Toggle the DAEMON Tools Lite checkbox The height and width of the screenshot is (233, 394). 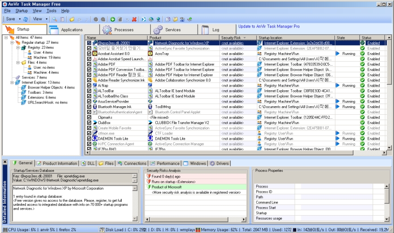pos(89,138)
